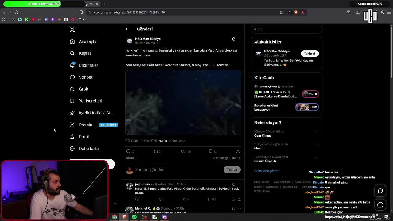The image size is (393, 221).
Task: Click the x.com URL address bar
Action: point(129,12)
